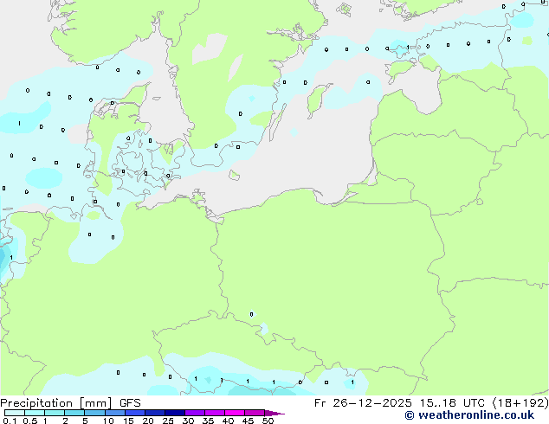549x424 pixels.
Task: Choose the 20–25 mm dark blue swatch
Action: [155, 413]
